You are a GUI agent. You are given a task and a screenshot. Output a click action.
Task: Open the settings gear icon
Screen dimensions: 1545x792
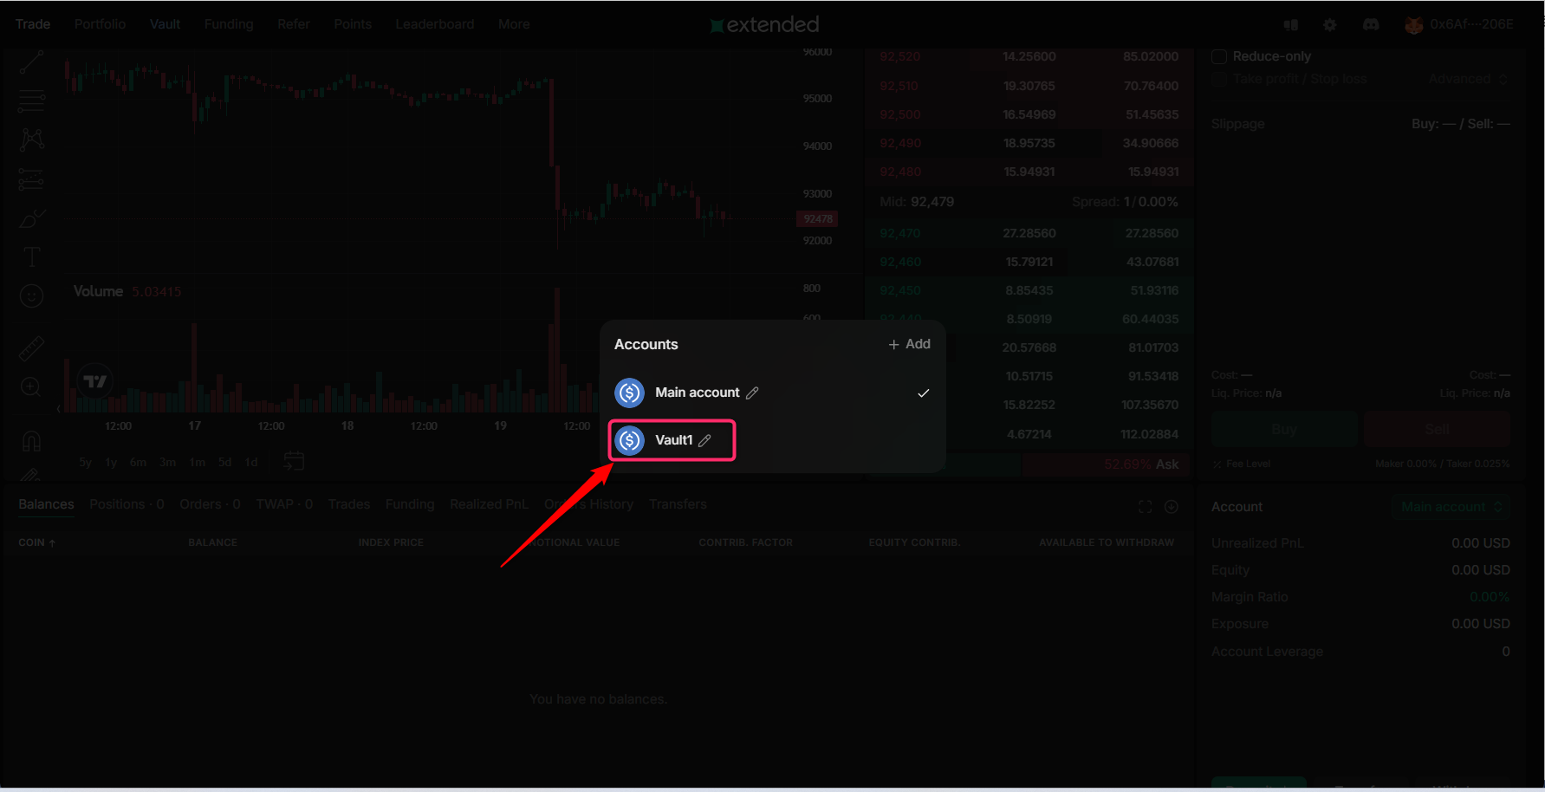(x=1330, y=24)
